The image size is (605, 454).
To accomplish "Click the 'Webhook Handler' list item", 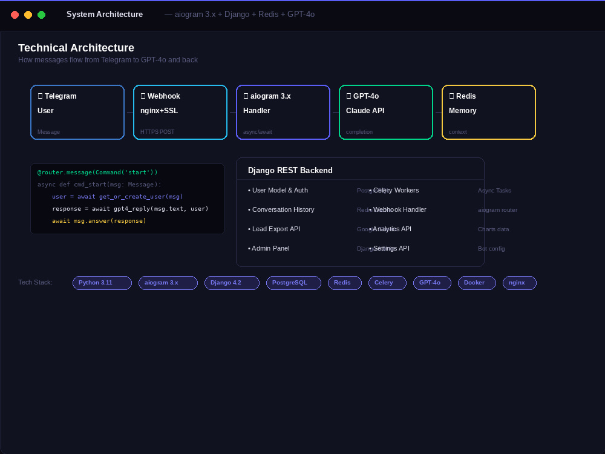I will tap(398, 209).
